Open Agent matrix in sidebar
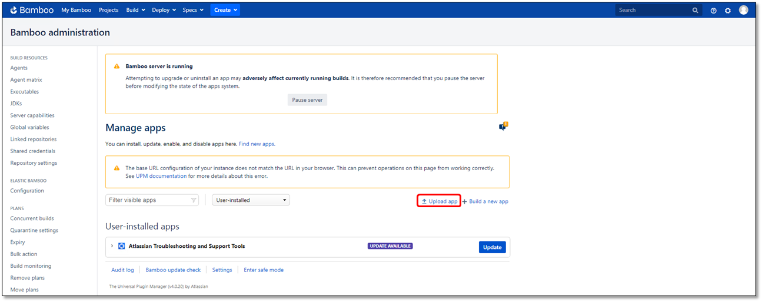 click(26, 80)
